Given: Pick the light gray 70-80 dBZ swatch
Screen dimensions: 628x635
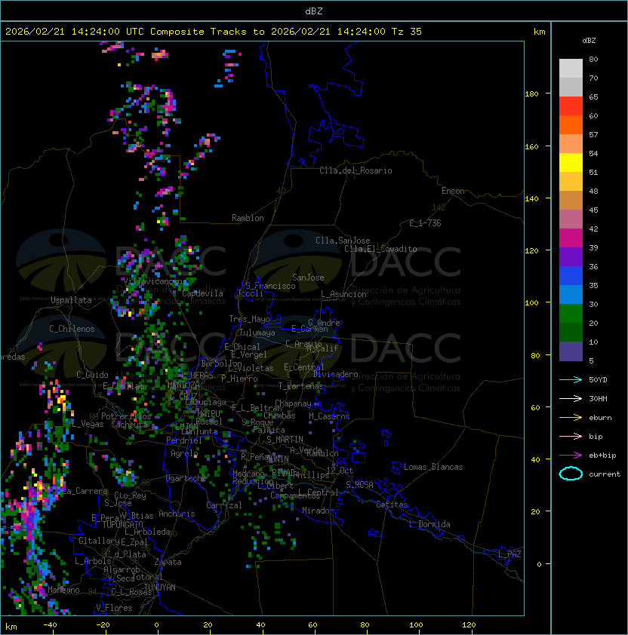Looking at the screenshot, I should (571, 69).
